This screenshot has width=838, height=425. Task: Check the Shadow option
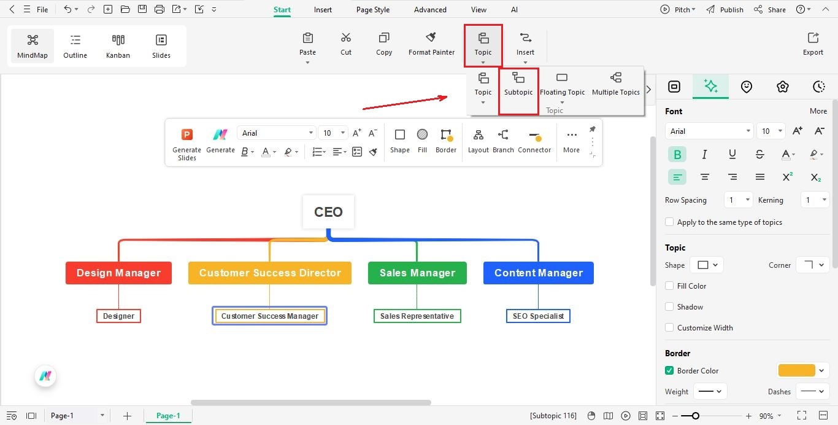tap(669, 306)
